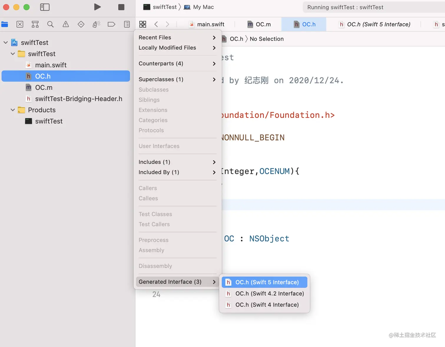Select main.swift in the navigator
This screenshot has height=347, width=445.
pyautogui.click(x=66, y=65)
